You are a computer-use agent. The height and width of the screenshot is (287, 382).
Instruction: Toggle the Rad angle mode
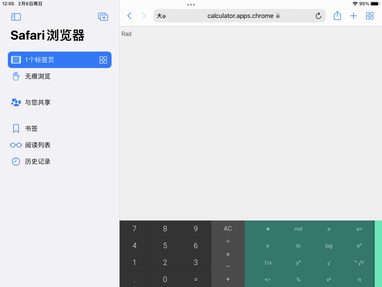point(126,34)
